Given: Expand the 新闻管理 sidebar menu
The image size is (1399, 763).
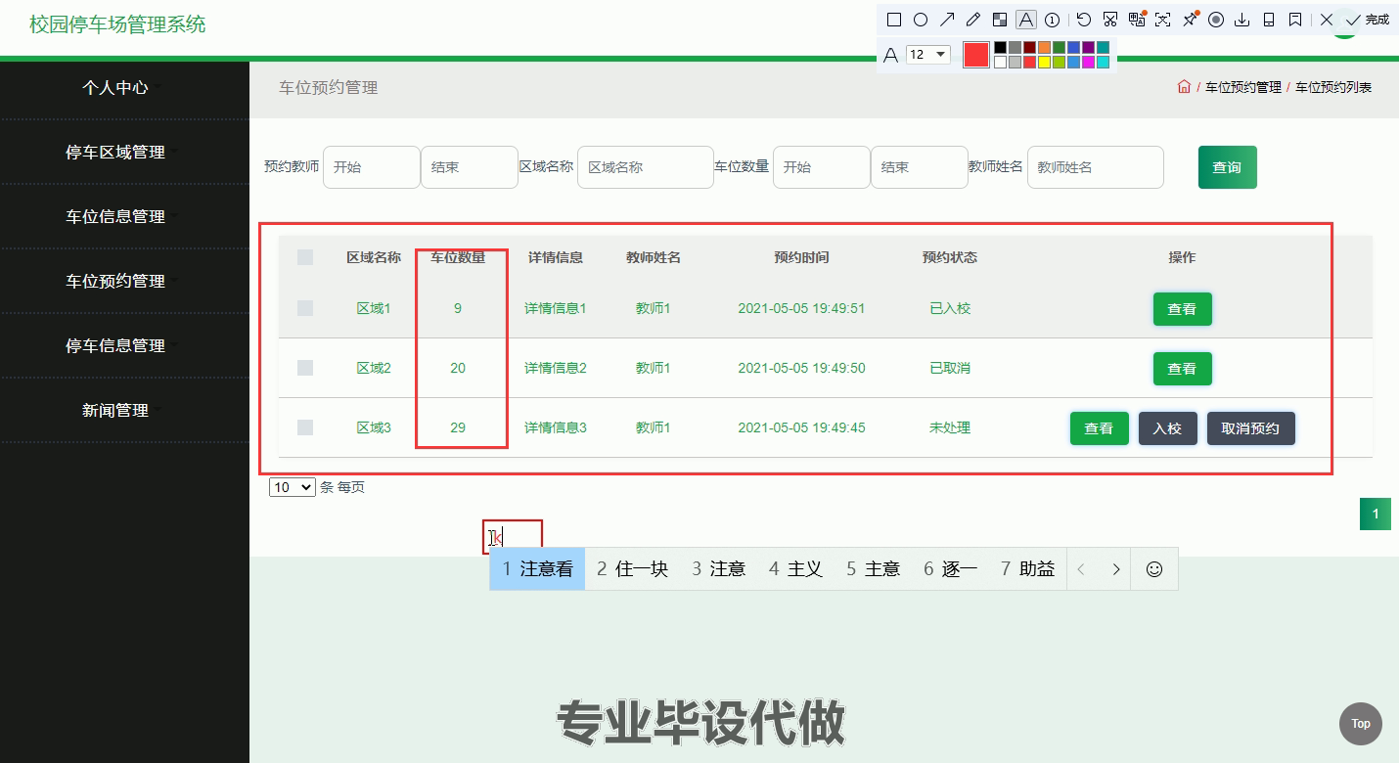Looking at the screenshot, I should click(115, 410).
